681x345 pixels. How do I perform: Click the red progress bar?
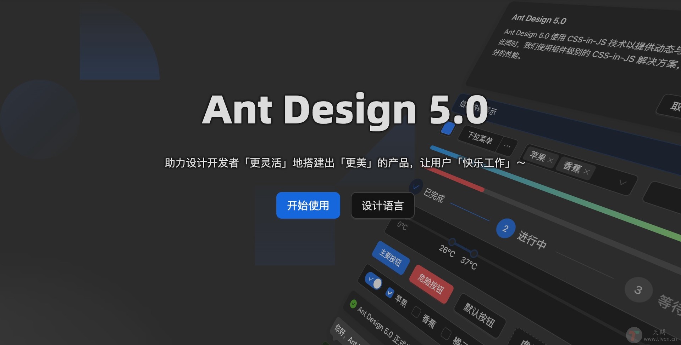[454, 180]
